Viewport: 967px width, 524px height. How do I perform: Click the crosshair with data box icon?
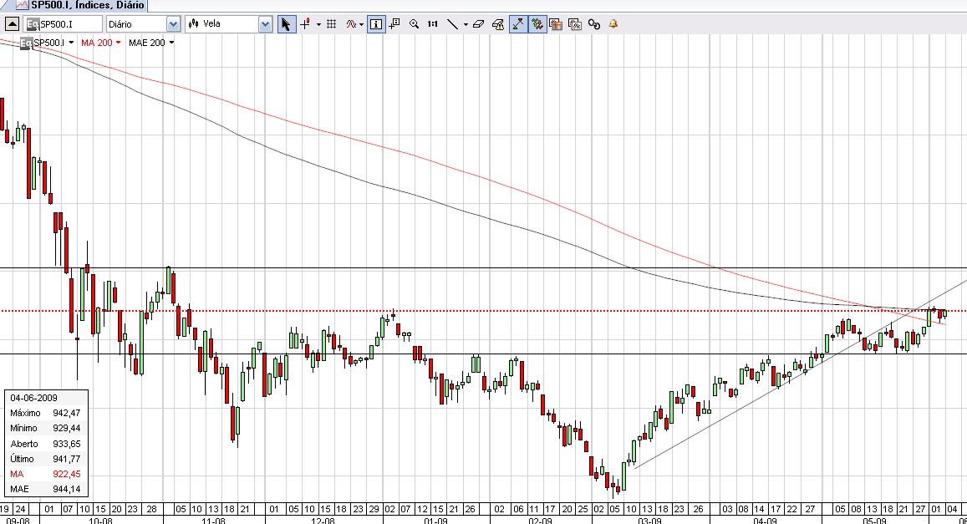(x=394, y=24)
